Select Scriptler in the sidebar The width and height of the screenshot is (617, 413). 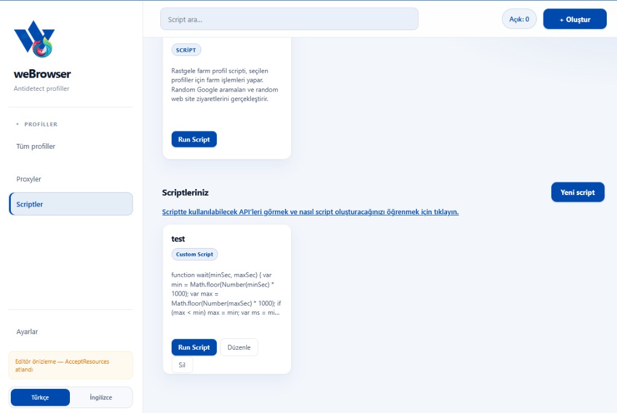coord(71,204)
